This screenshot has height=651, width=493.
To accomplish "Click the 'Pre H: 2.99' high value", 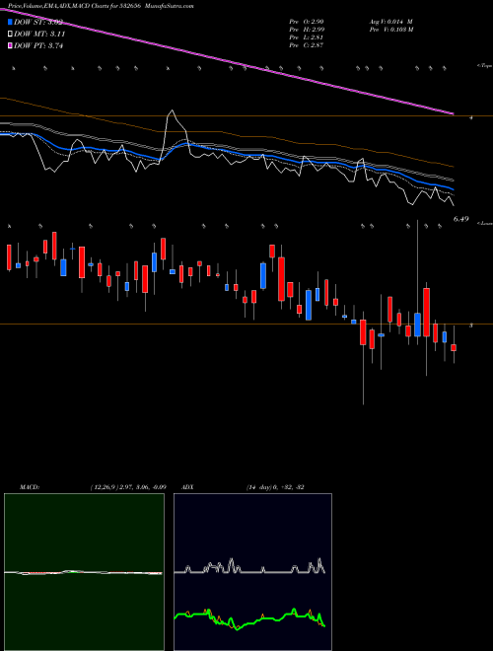I will coord(307,30).
